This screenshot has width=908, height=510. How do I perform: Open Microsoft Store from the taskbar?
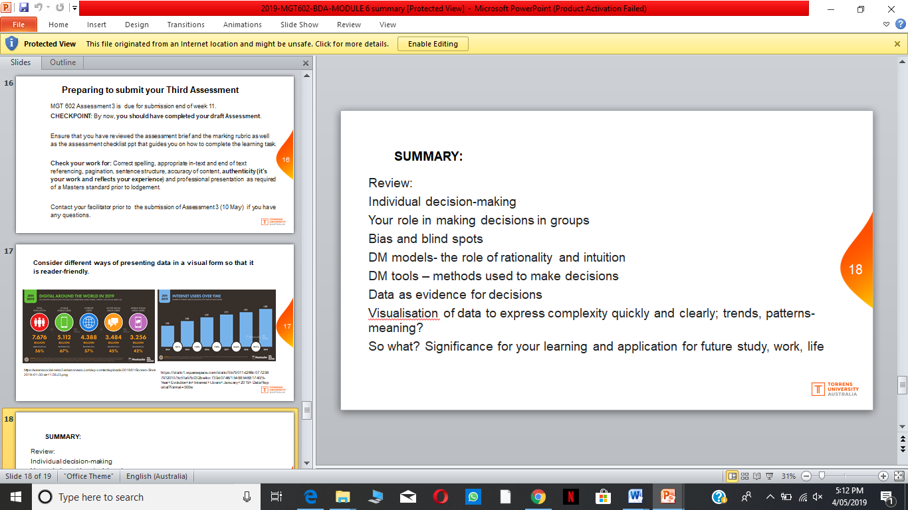(603, 497)
